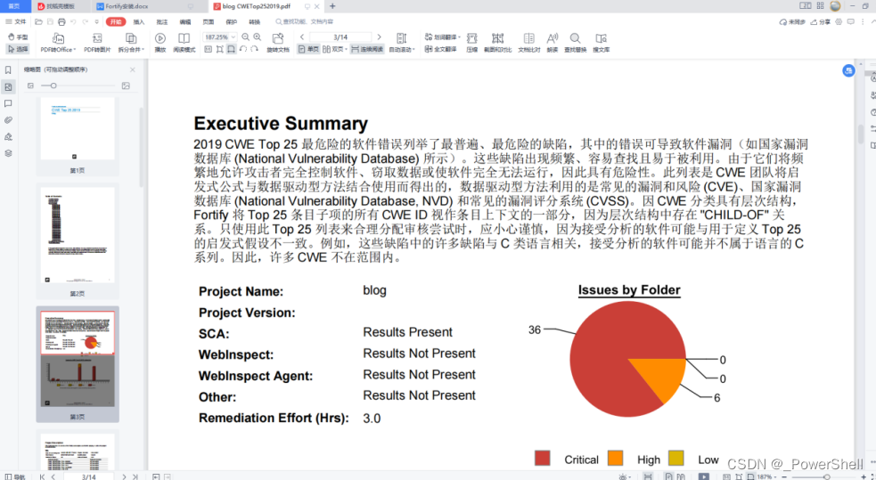Adjust the zoom slider in the status bar

[826, 476]
